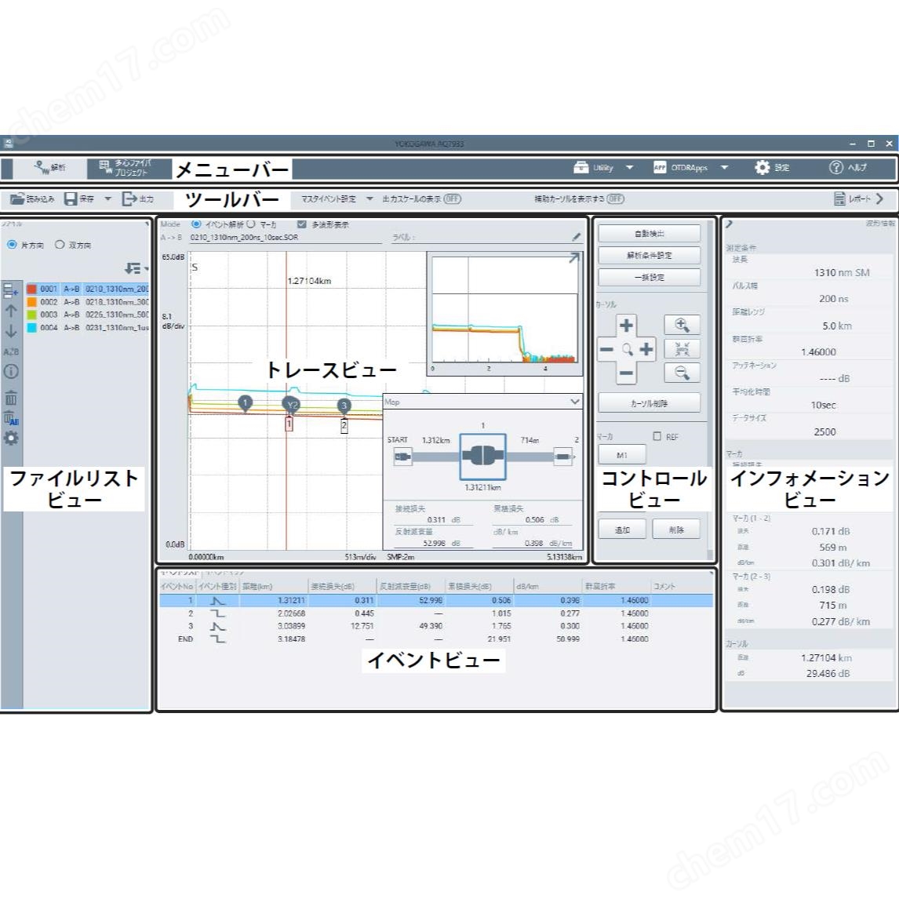Open 設定 settings from the menu bar

[772, 167]
